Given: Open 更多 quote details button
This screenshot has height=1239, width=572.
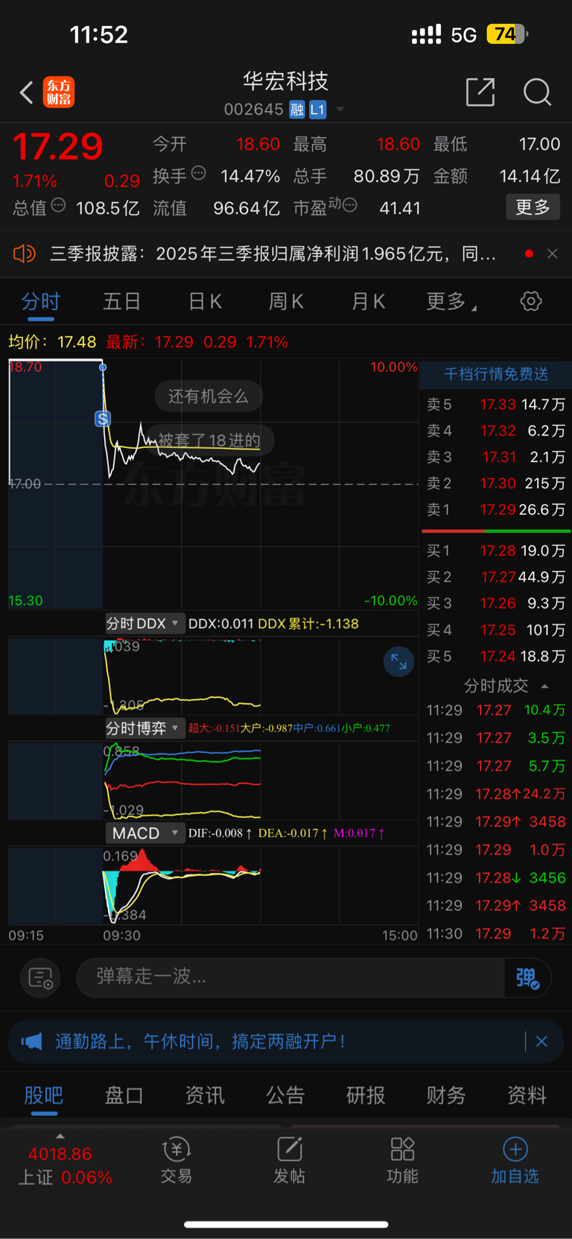Looking at the screenshot, I should pyautogui.click(x=533, y=206).
